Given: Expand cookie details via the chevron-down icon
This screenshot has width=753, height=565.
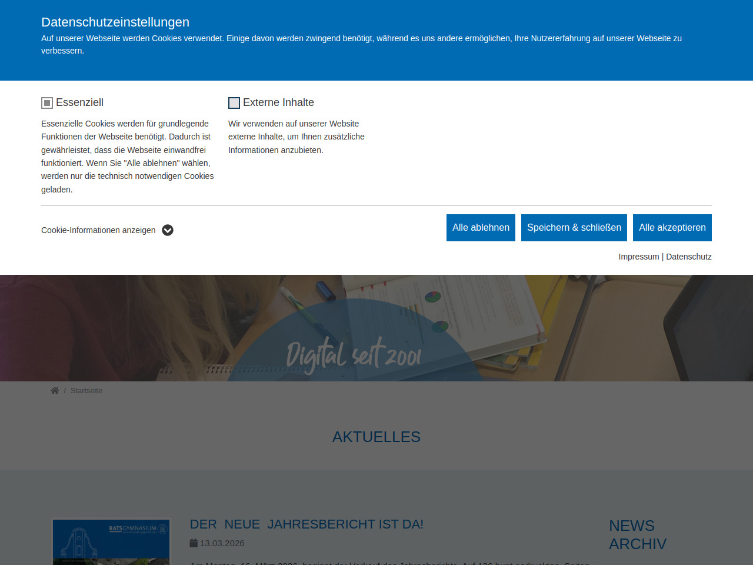Looking at the screenshot, I should [168, 230].
